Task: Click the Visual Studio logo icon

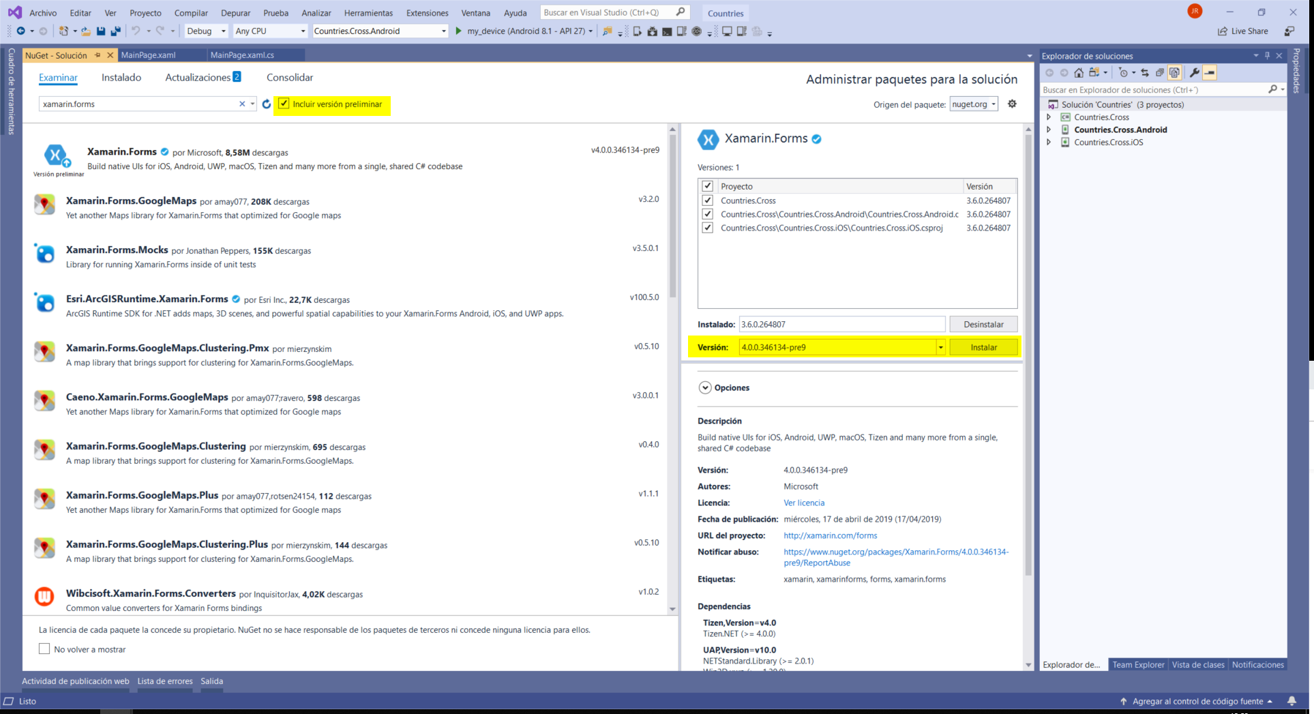Action: pos(14,12)
